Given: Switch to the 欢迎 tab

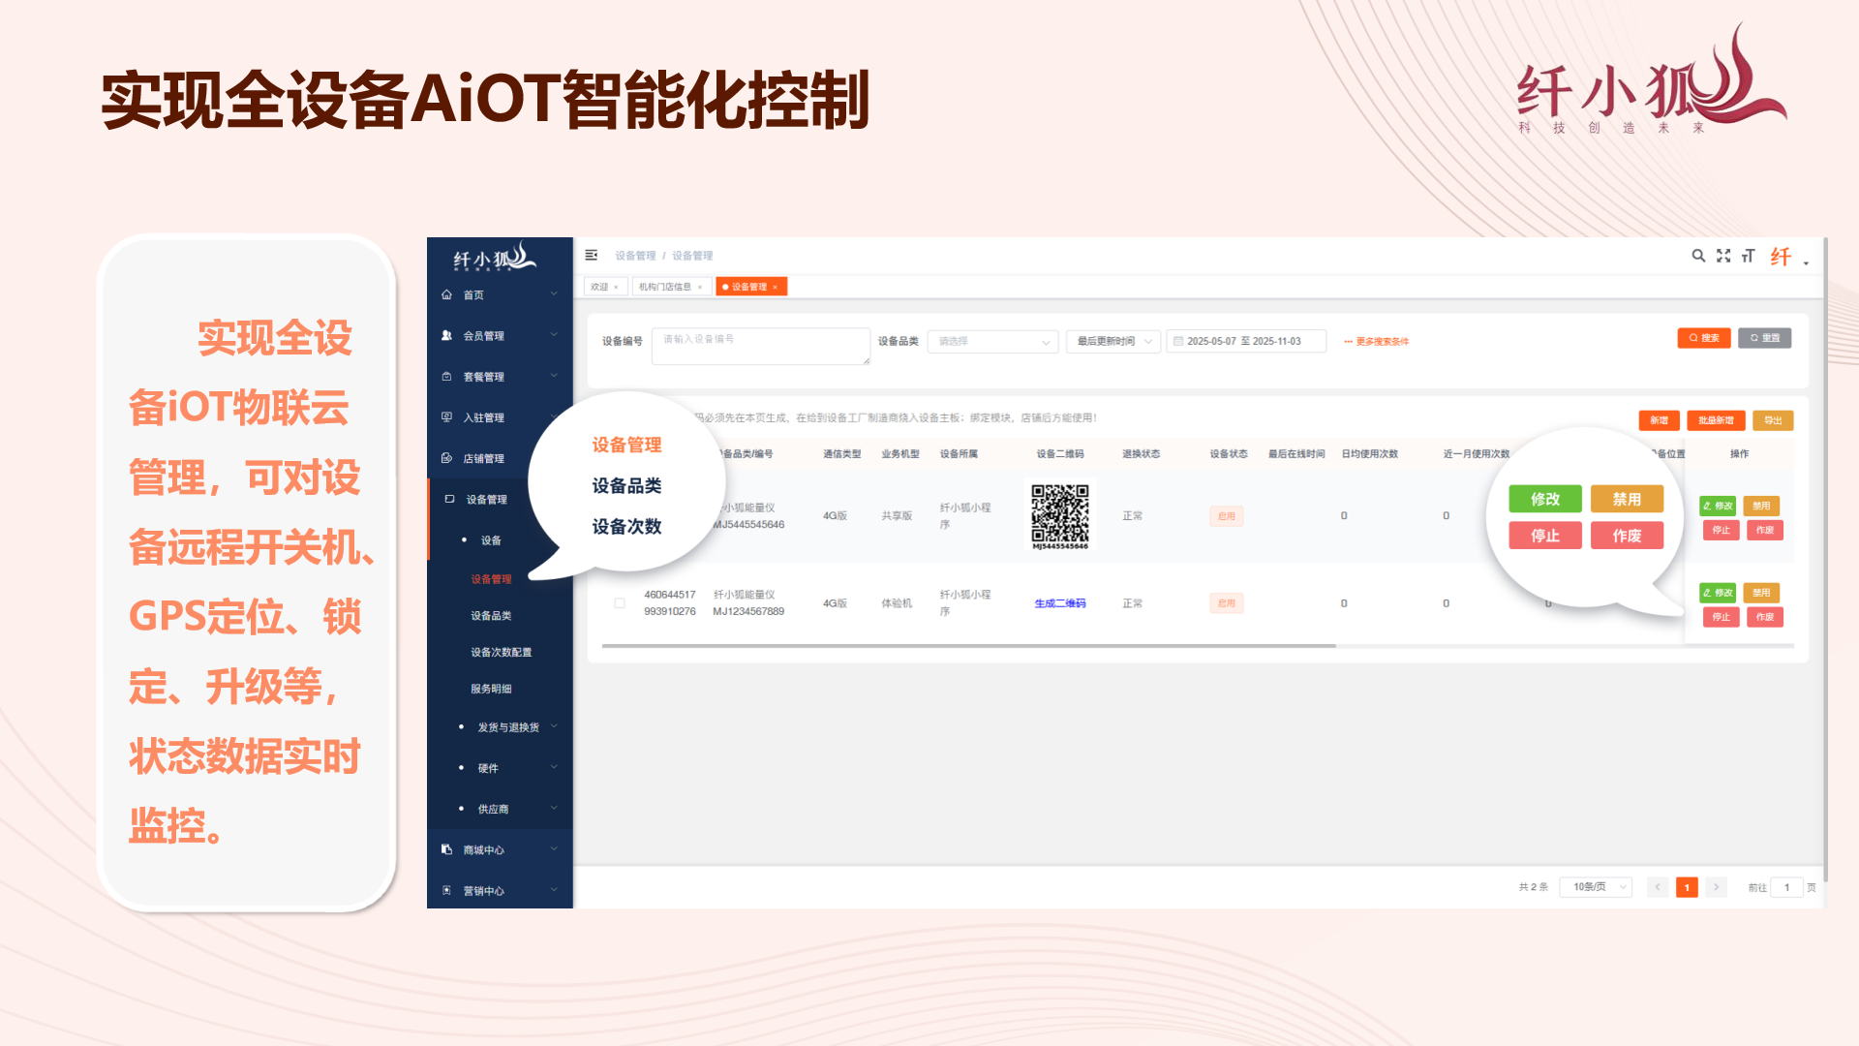Looking at the screenshot, I should (599, 287).
